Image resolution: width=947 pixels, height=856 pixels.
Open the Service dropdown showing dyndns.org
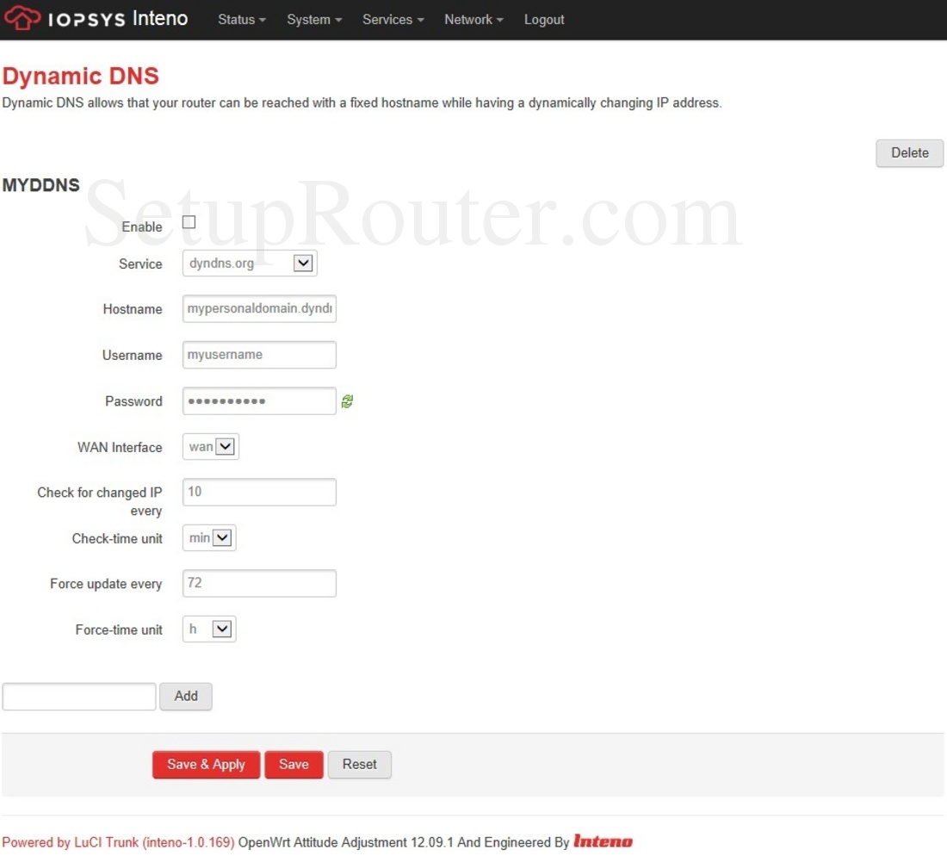coord(250,264)
